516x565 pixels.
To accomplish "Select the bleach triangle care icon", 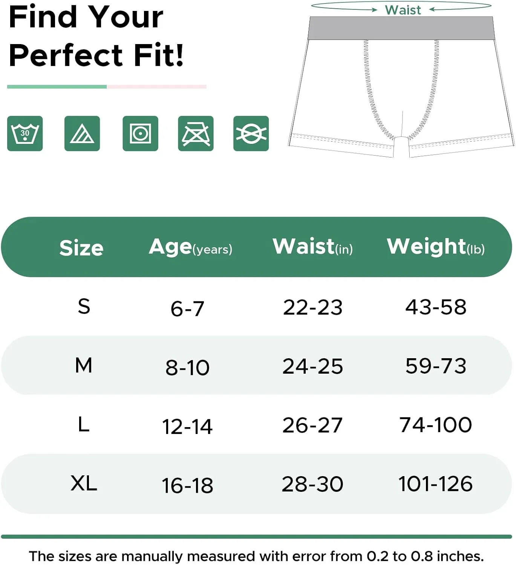I will tap(82, 133).
